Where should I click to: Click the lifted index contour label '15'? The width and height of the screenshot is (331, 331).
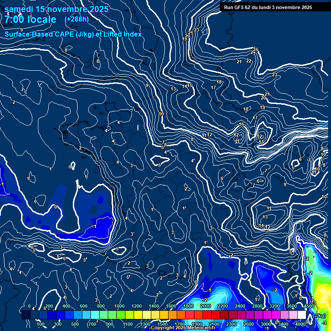click(190, 85)
